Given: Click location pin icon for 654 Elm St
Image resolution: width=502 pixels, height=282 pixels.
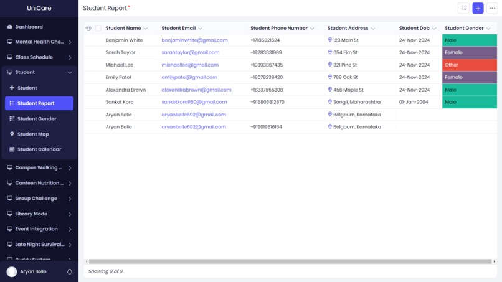Looking at the screenshot, I should point(329,52).
